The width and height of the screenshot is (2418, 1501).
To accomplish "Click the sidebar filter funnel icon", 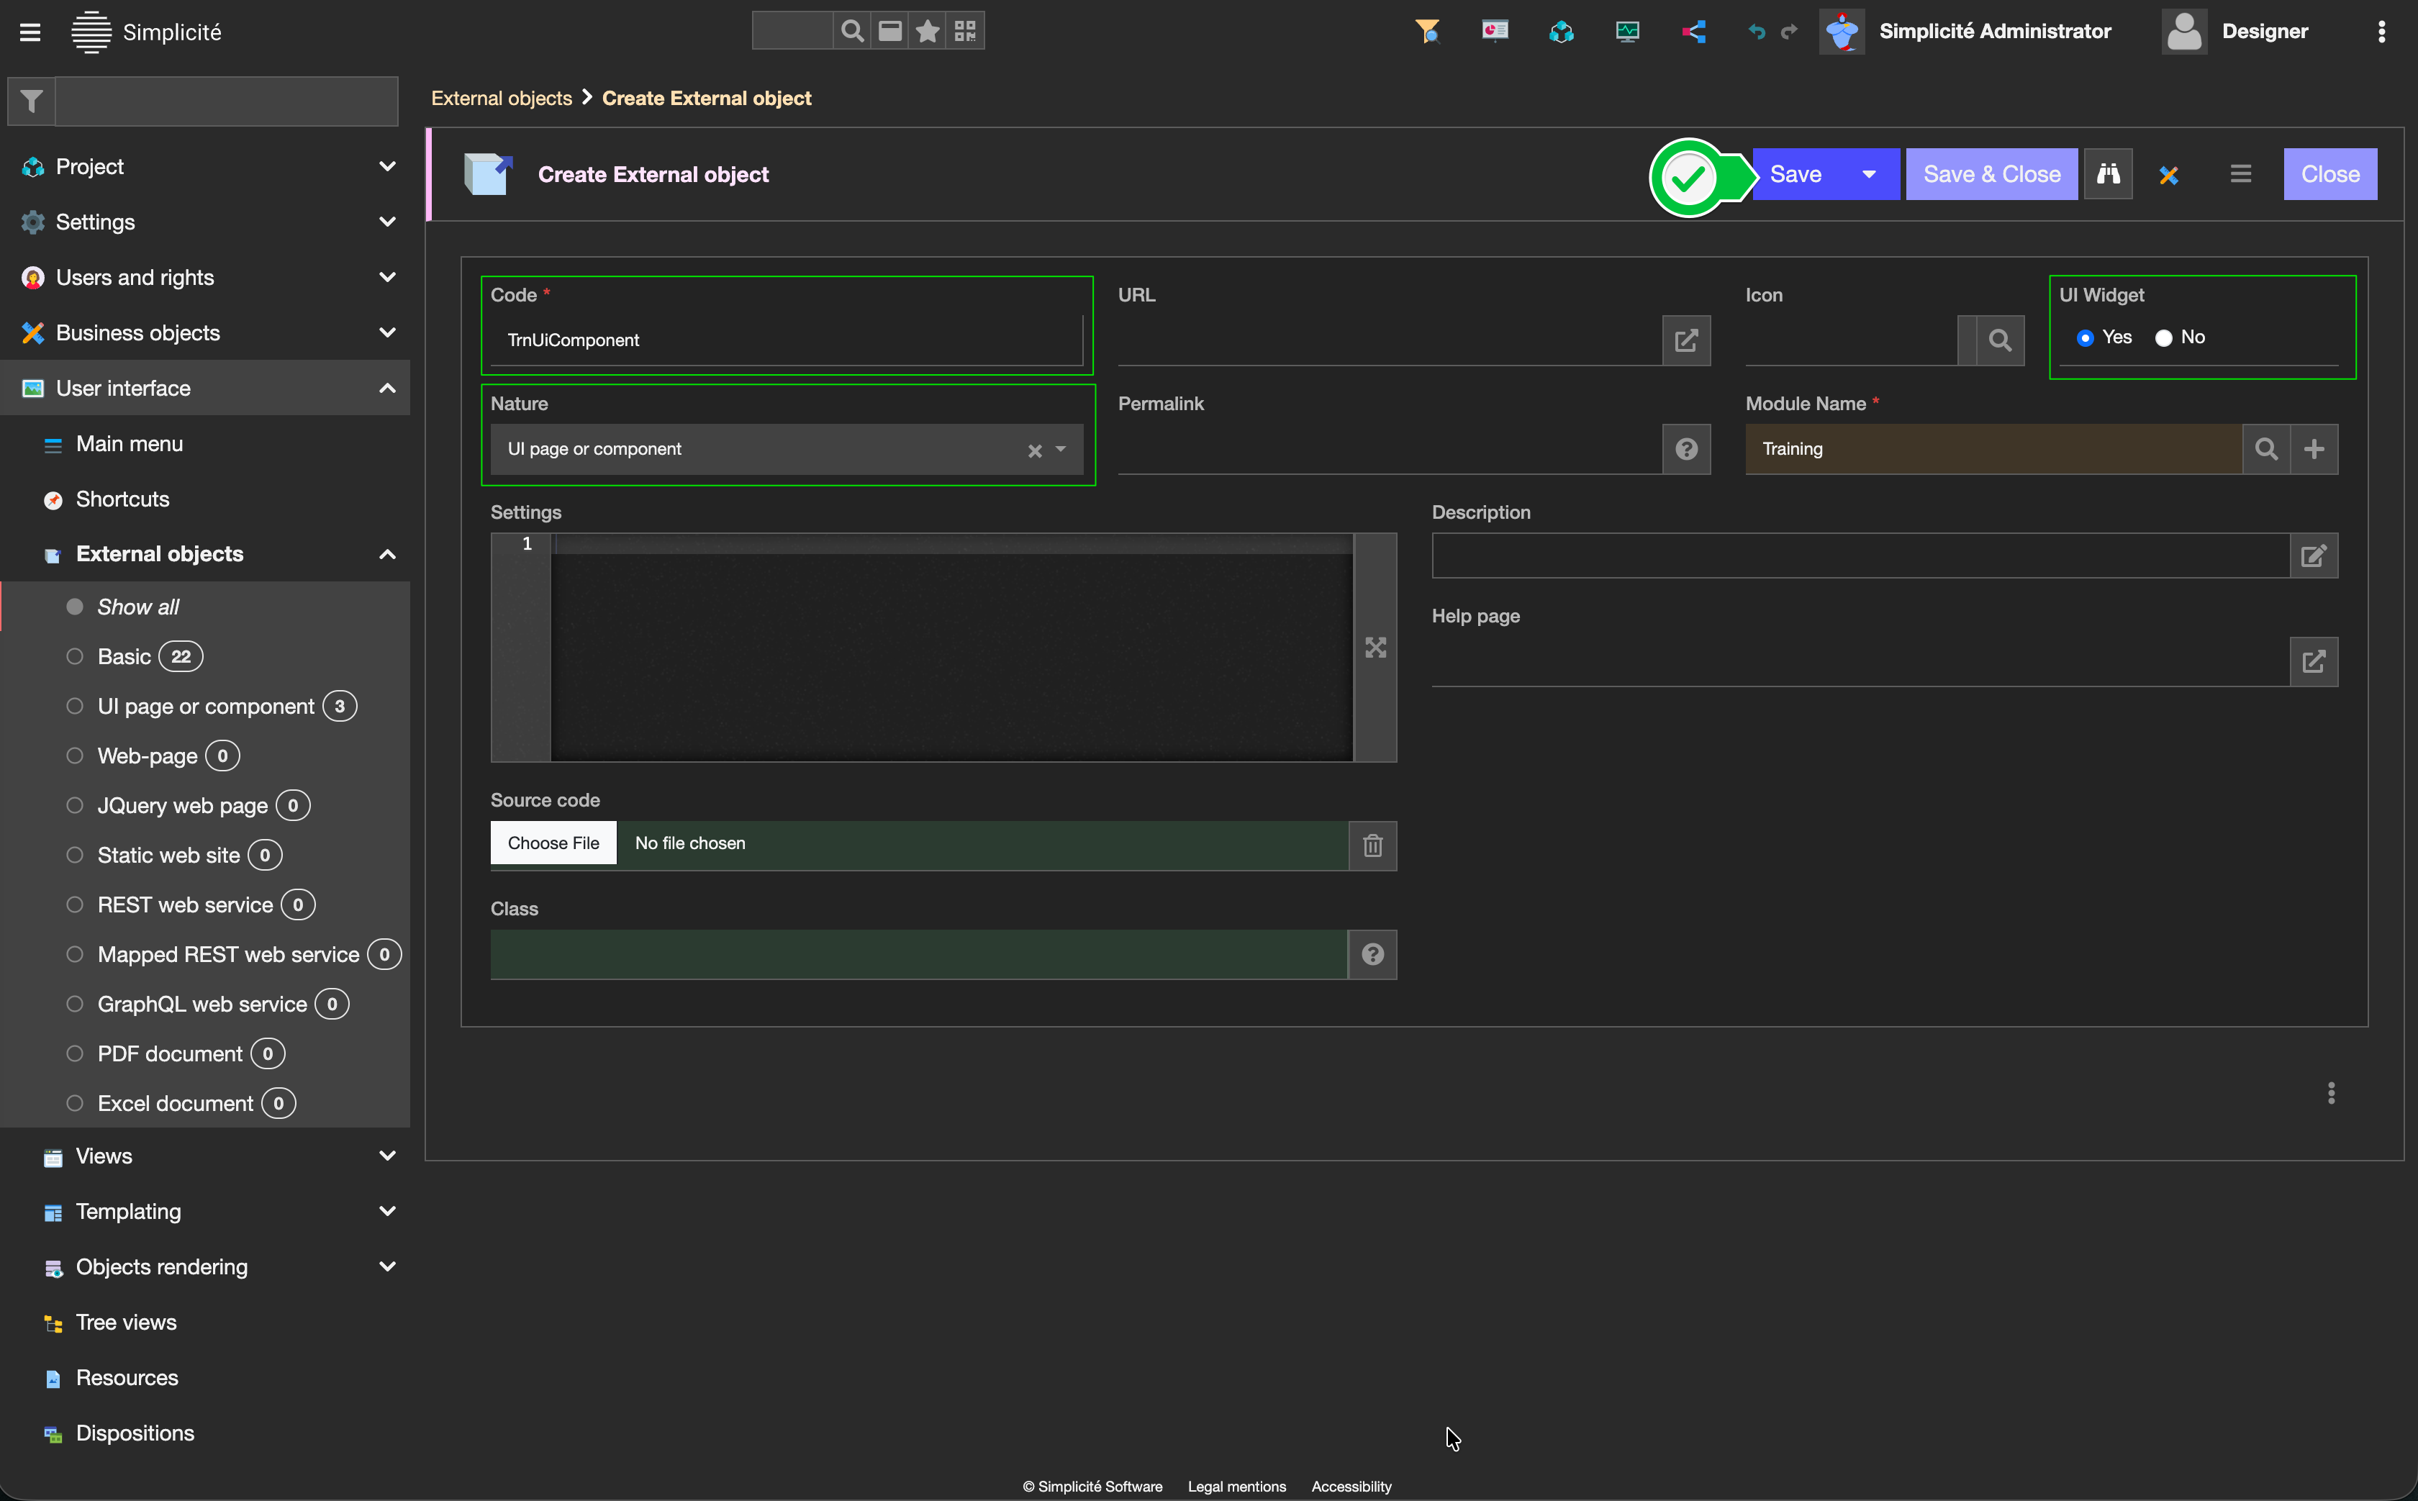I will coord(32,100).
